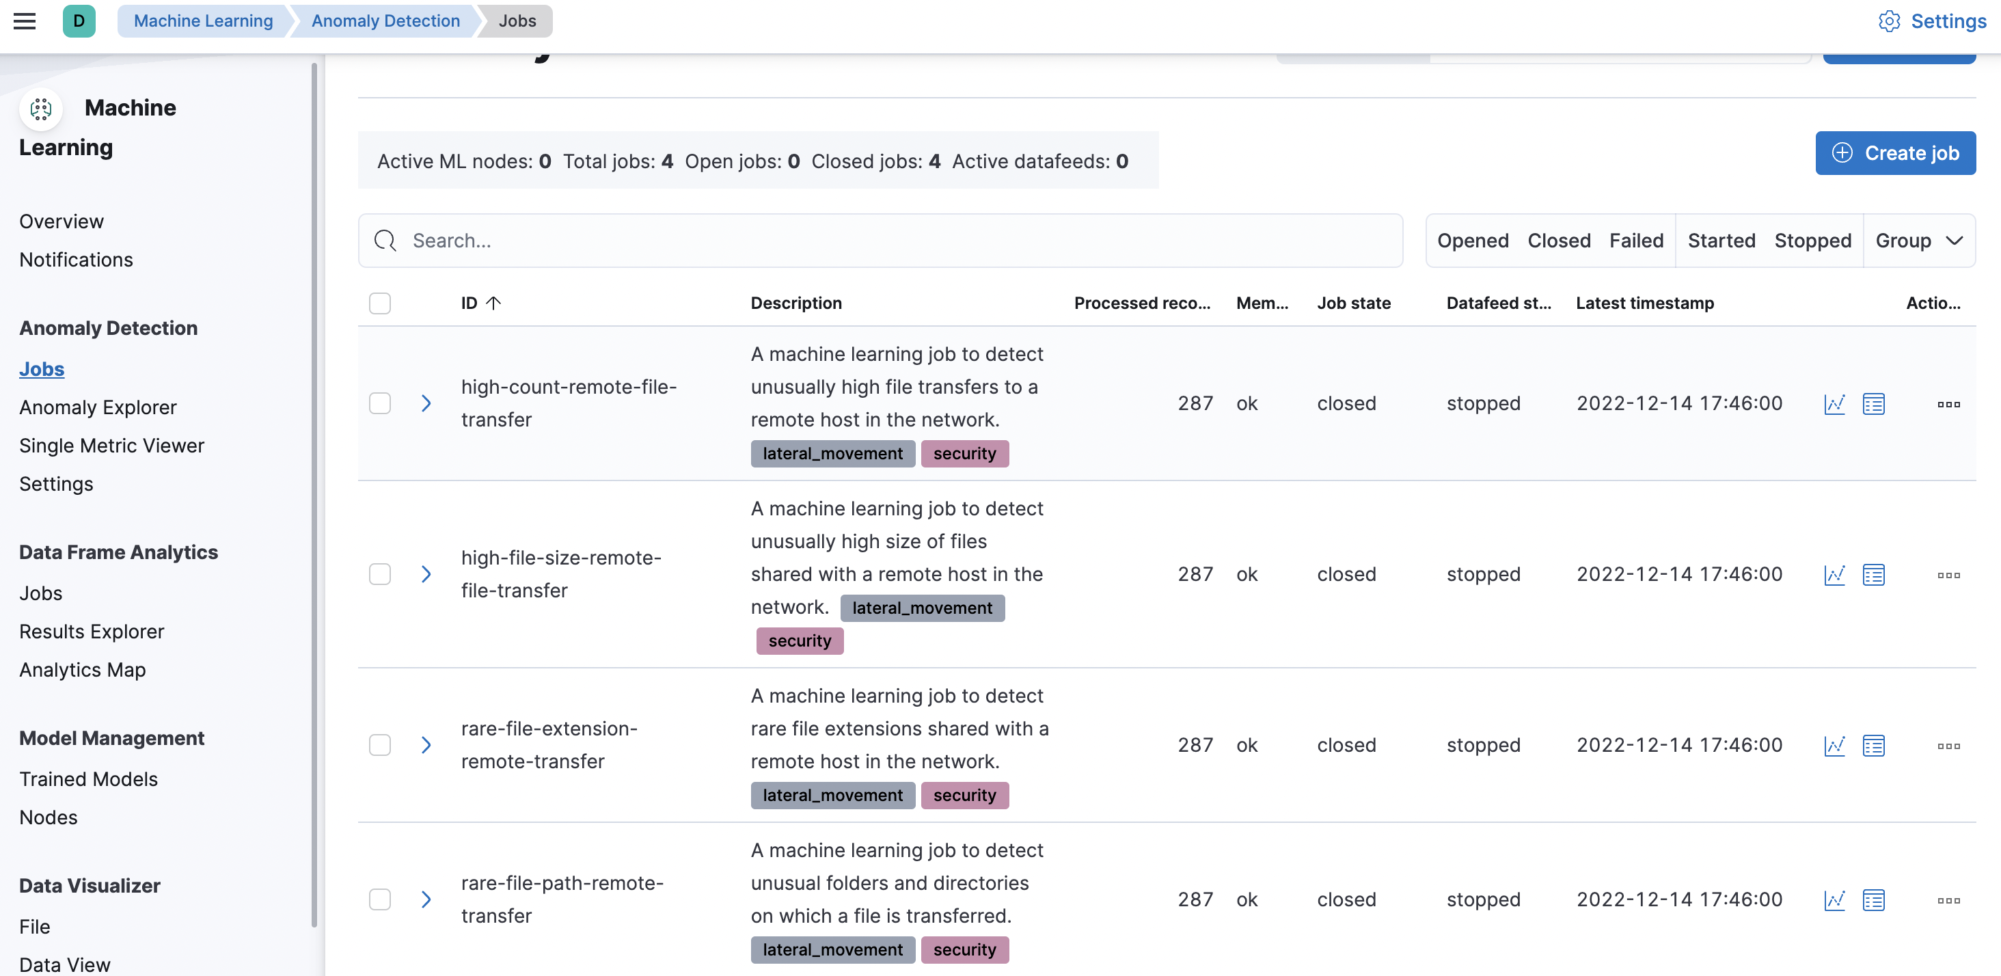Image resolution: width=2001 pixels, height=976 pixels.
Task: Expand the rare-file-extension-remote-transfer job details
Action: tap(426, 745)
